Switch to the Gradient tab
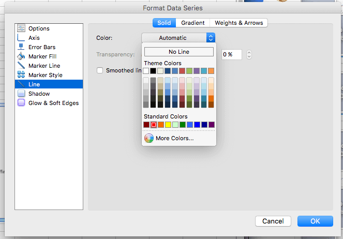 (192, 23)
